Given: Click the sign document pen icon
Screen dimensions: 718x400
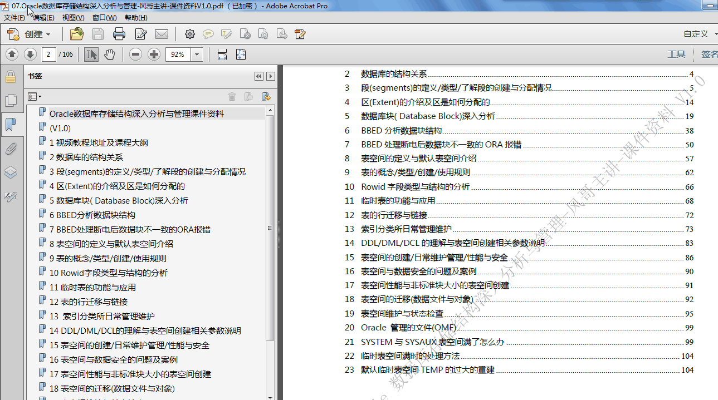Looking at the screenshot, I should (x=300, y=34).
